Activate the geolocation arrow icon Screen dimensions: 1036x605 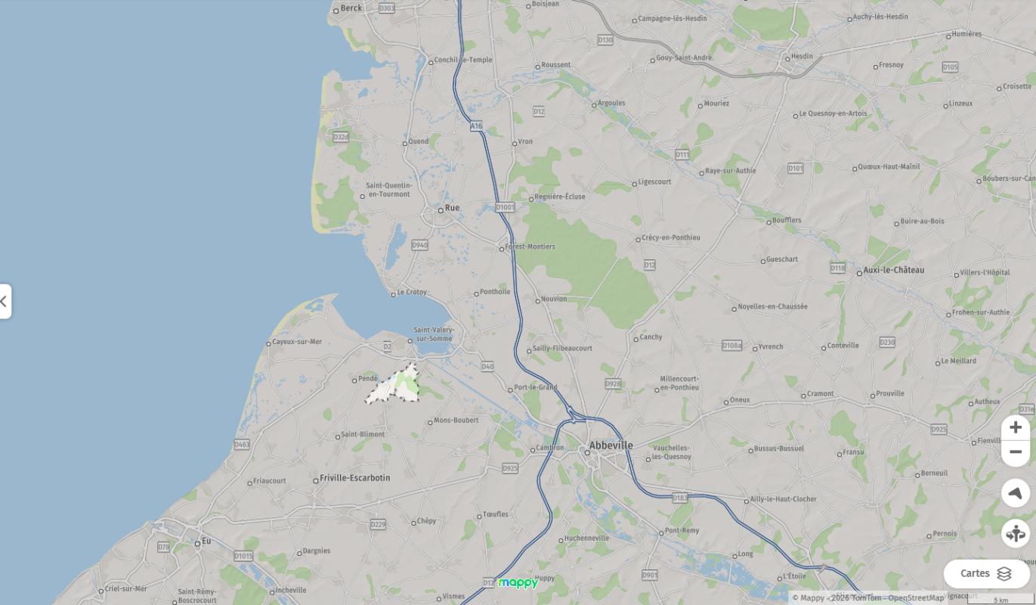(x=1016, y=493)
